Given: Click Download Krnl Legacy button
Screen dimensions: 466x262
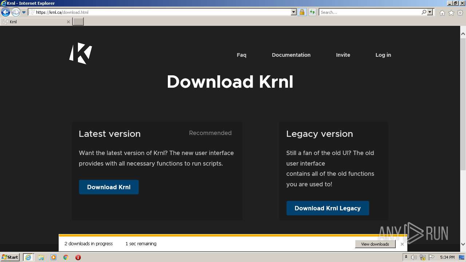Looking at the screenshot, I should tap(328, 208).
